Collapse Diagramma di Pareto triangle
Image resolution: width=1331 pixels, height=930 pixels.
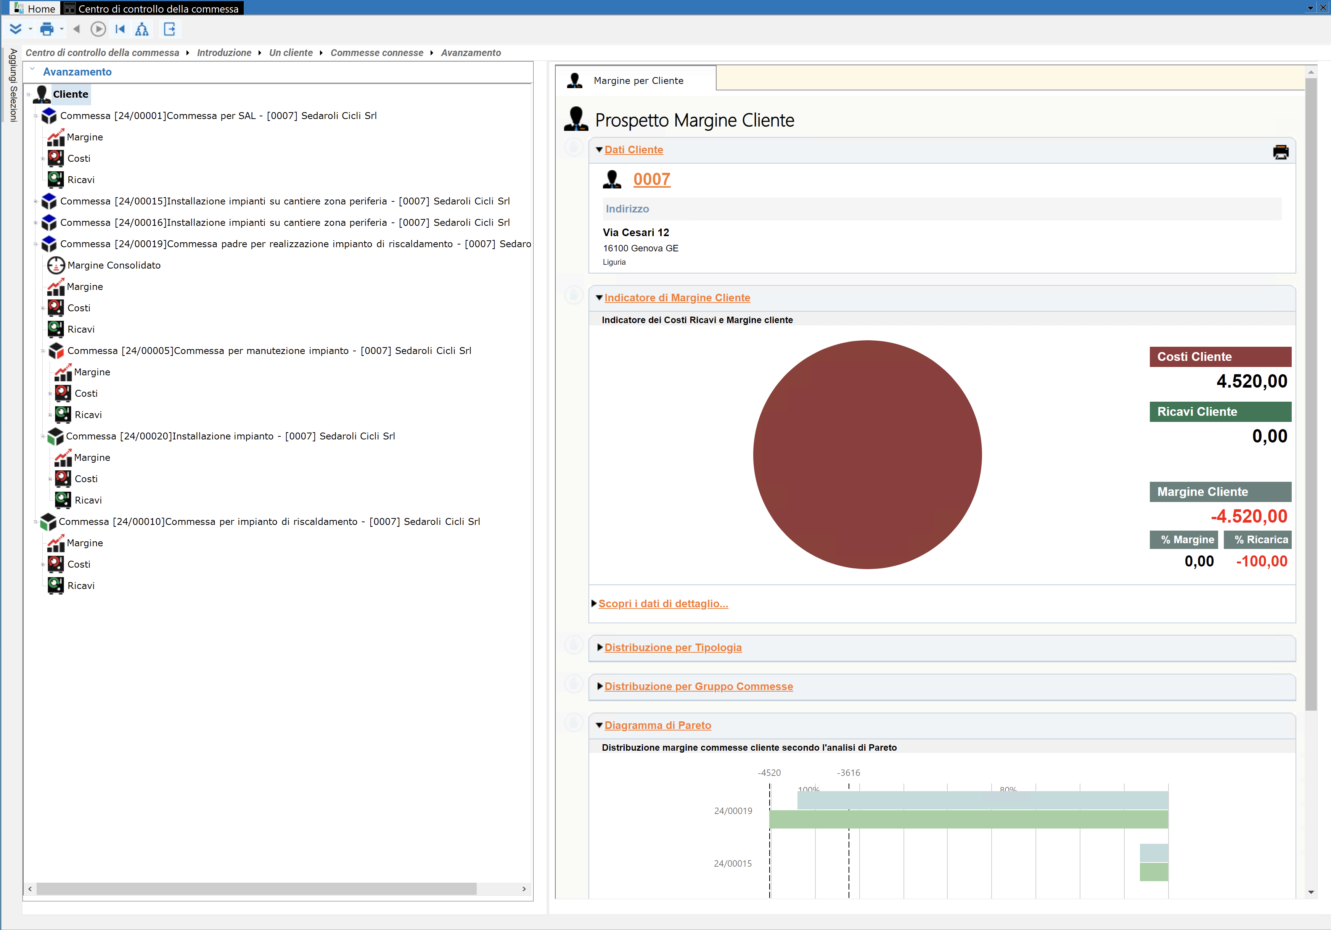click(599, 725)
